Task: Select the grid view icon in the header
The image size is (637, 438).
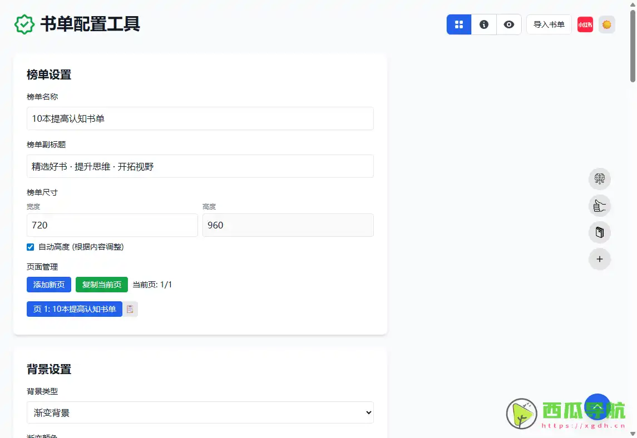Action: coord(458,24)
